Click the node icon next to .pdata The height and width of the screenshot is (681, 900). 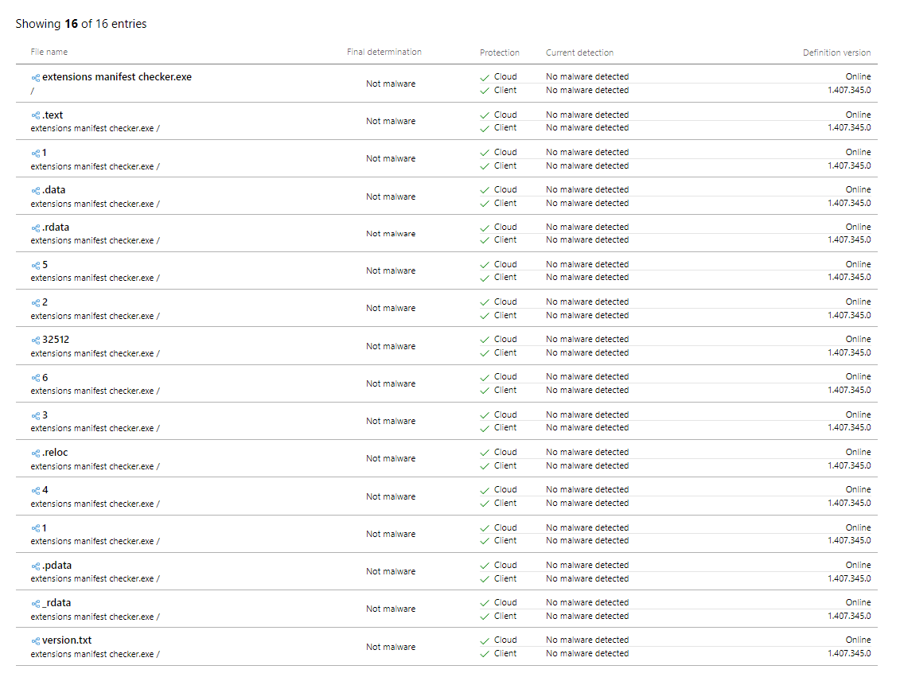click(x=36, y=566)
